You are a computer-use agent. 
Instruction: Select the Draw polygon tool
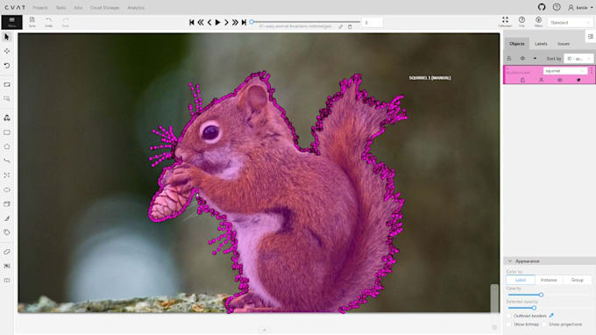(x=7, y=146)
